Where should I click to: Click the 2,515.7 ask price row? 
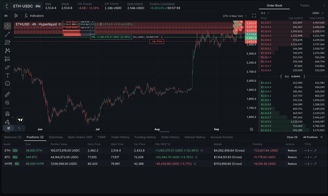(293, 23)
